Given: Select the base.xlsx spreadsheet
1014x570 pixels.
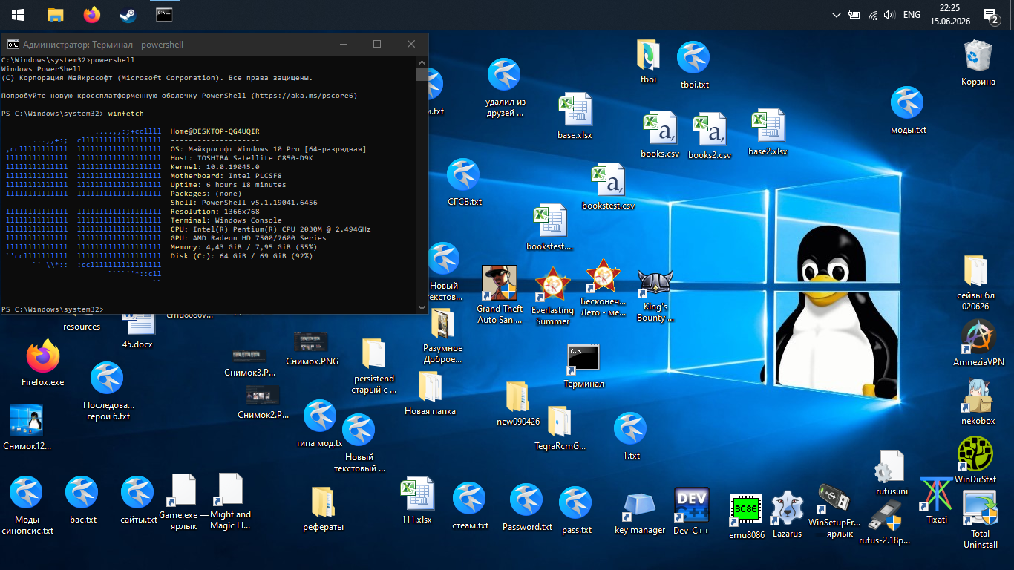Looking at the screenshot, I should (575, 116).
